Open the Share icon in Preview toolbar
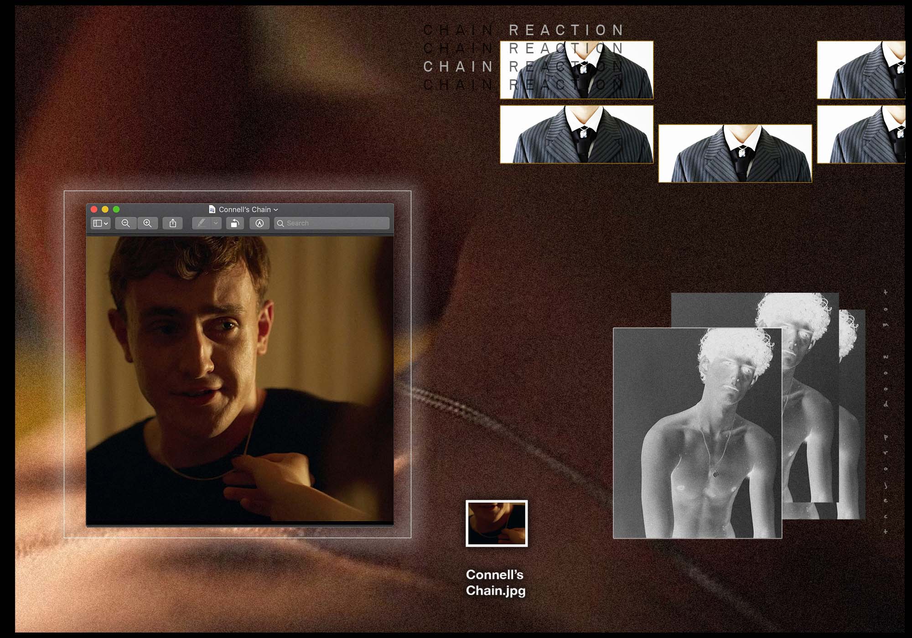This screenshot has height=638, width=912. 173,223
